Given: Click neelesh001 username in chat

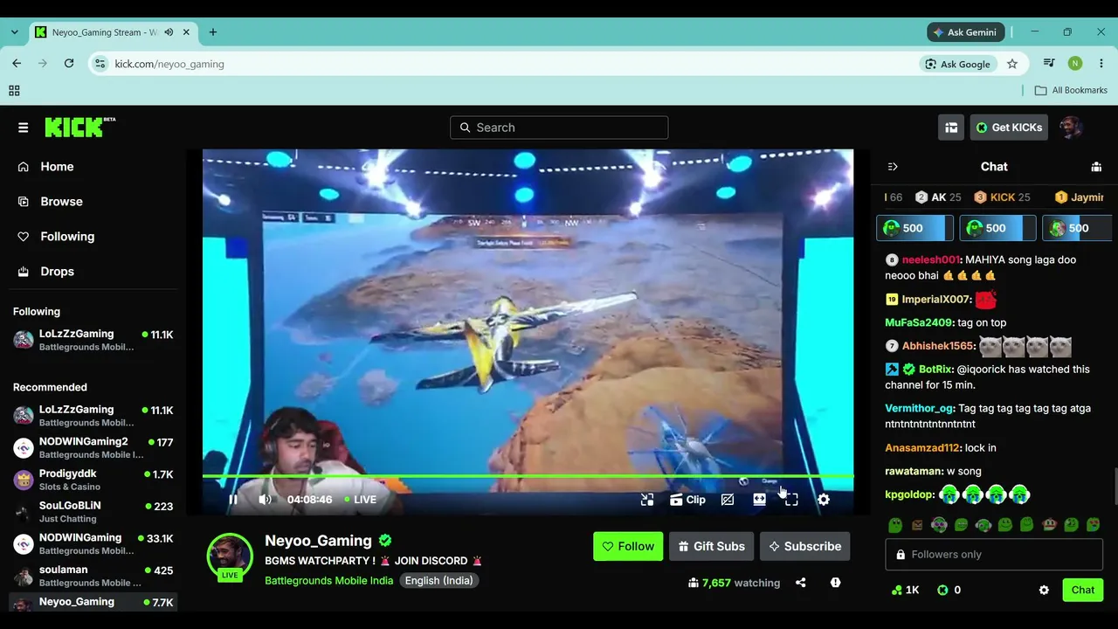Looking at the screenshot, I should 931,259.
